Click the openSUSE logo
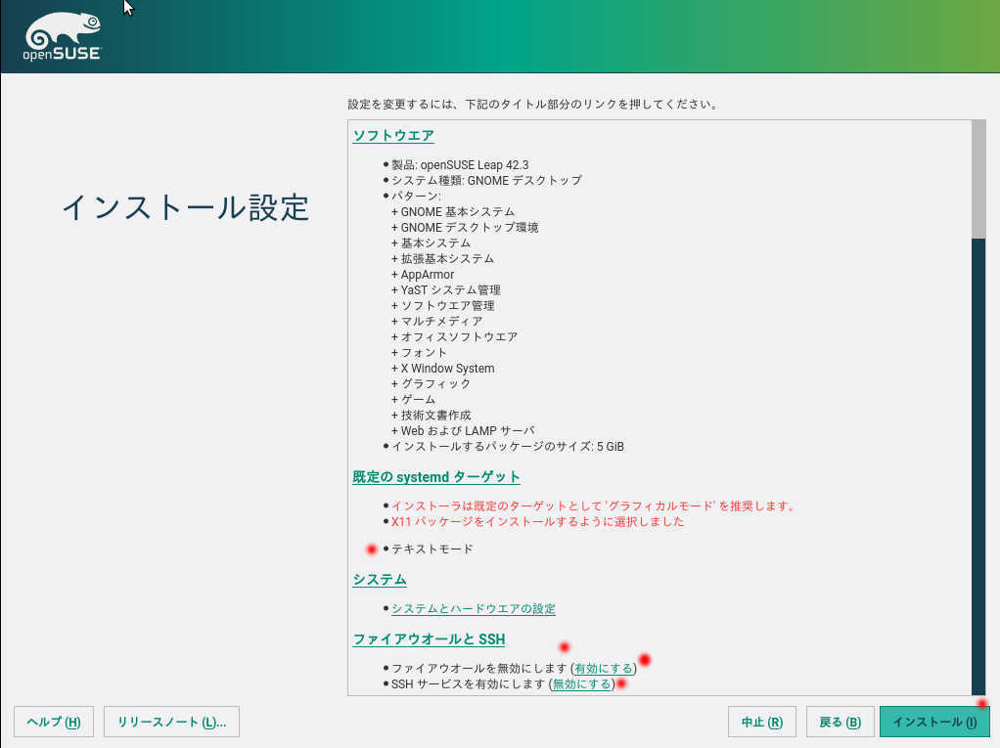 [x=63, y=36]
